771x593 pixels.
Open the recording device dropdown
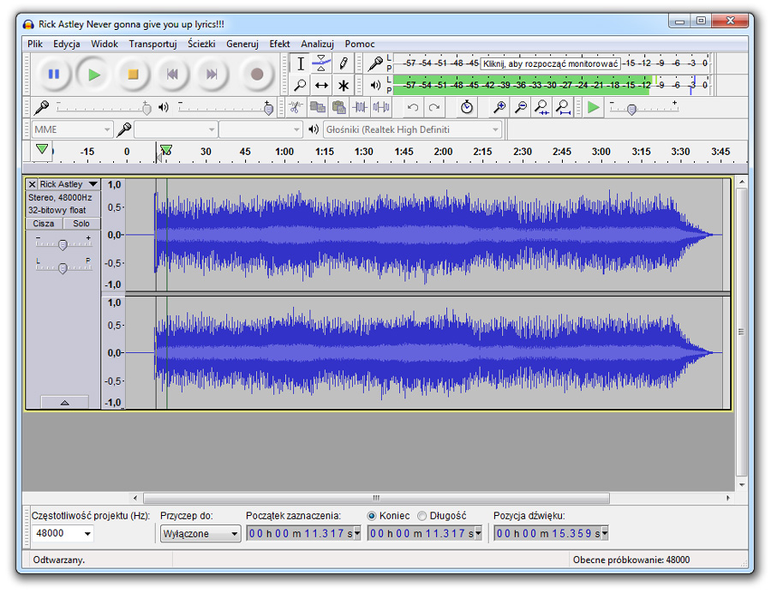click(176, 129)
